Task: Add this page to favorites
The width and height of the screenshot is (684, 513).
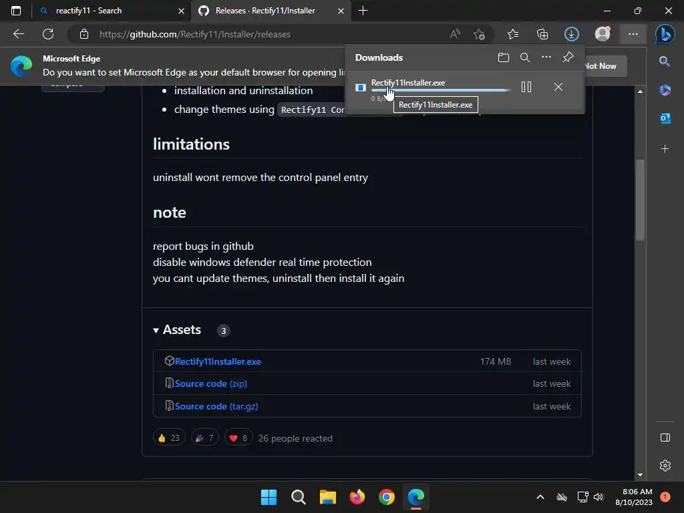Action: pyautogui.click(x=480, y=34)
